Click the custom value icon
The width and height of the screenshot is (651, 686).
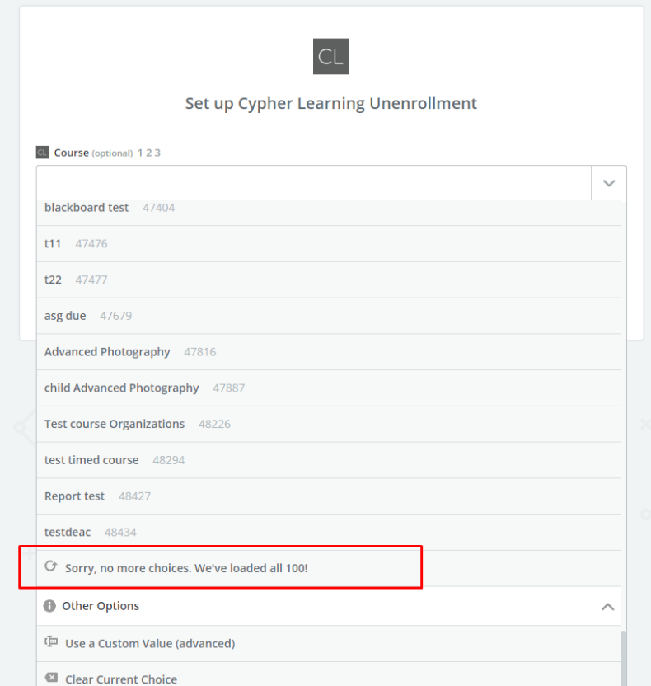click(51, 641)
